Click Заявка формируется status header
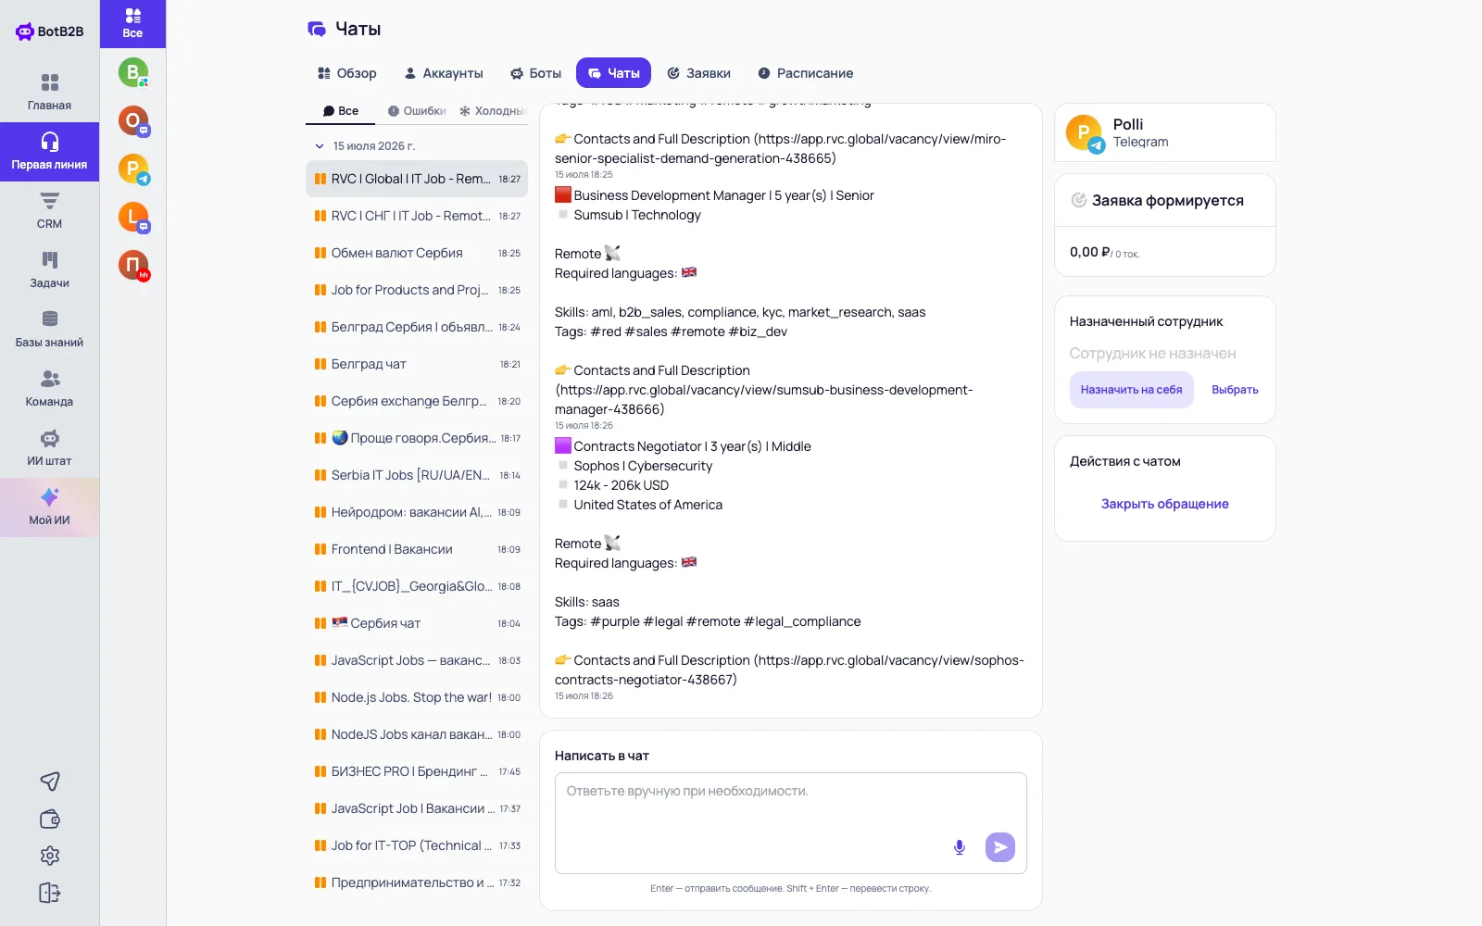The width and height of the screenshot is (1482, 926). click(x=1165, y=200)
